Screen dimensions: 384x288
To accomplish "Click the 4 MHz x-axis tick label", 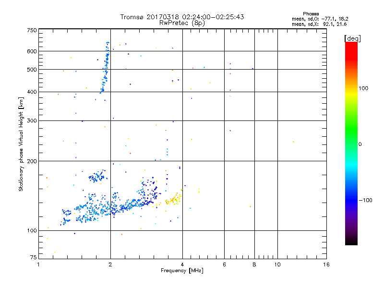I will (182, 264).
